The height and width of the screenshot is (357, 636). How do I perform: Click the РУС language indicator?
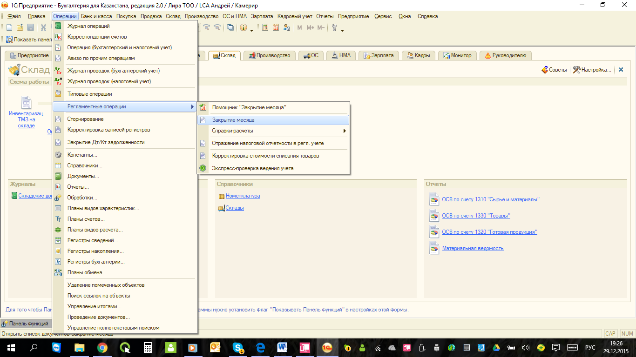pyautogui.click(x=590, y=347)
